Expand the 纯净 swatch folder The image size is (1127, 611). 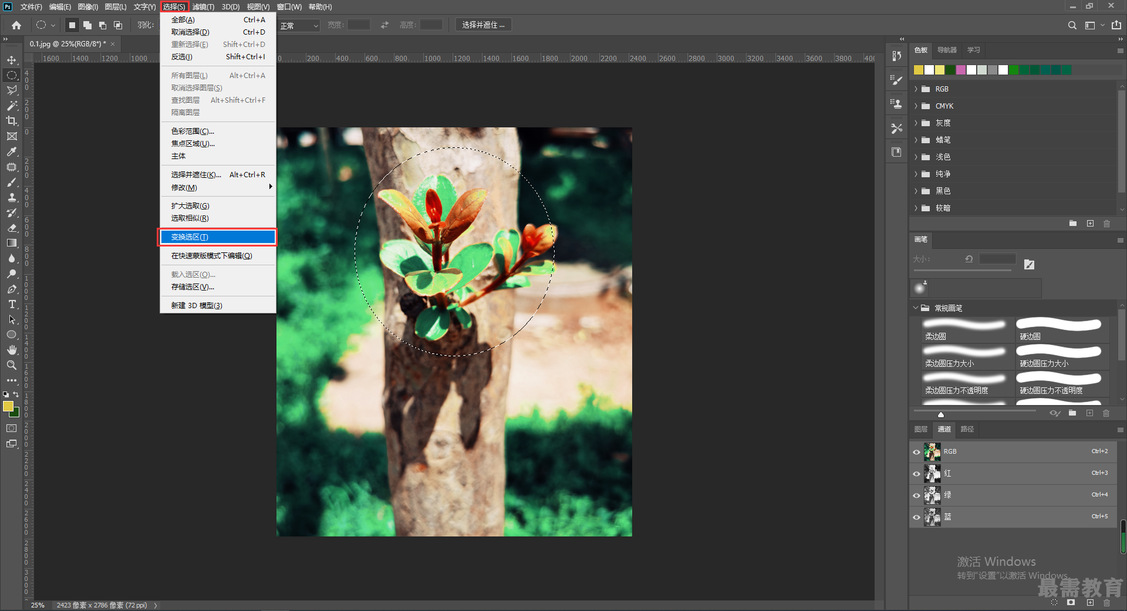click(x=916, y=174)
